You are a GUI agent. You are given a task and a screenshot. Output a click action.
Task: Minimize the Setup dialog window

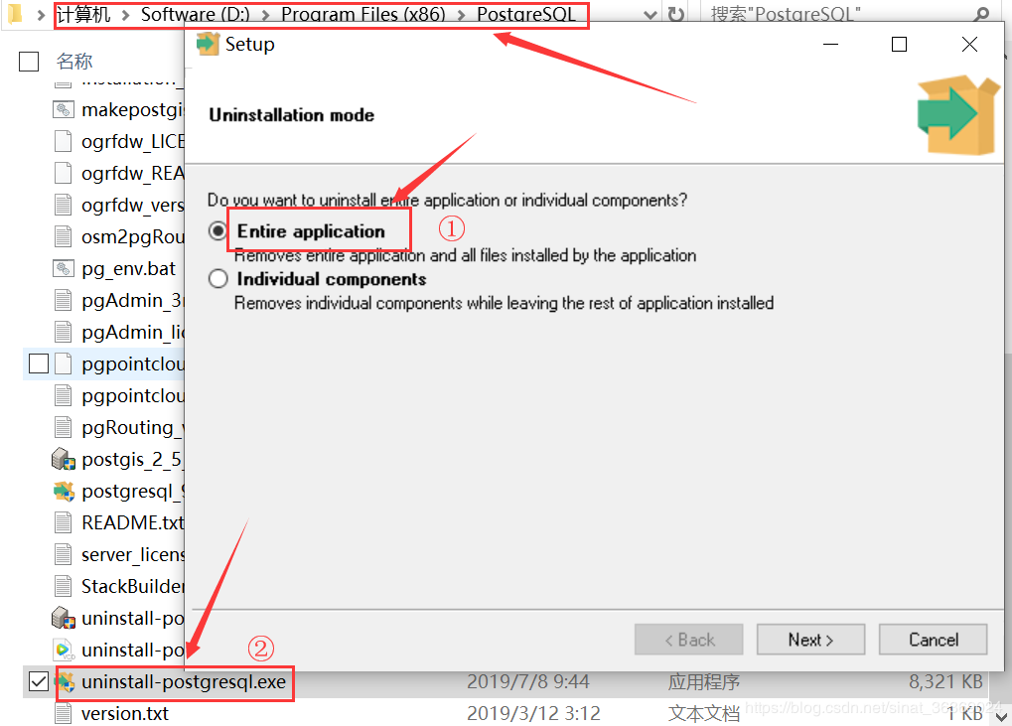(x=830, y=44)
